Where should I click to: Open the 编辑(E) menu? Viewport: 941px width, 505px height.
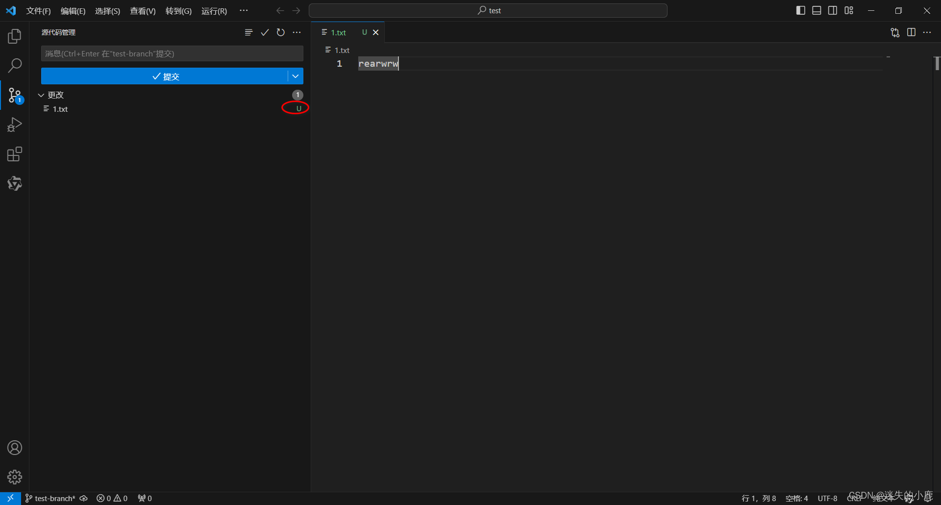pyautogui.click(x=73, y=11)
